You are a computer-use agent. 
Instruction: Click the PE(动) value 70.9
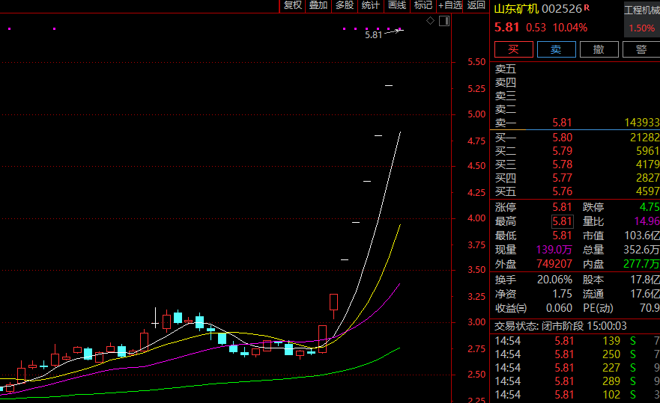650,308
